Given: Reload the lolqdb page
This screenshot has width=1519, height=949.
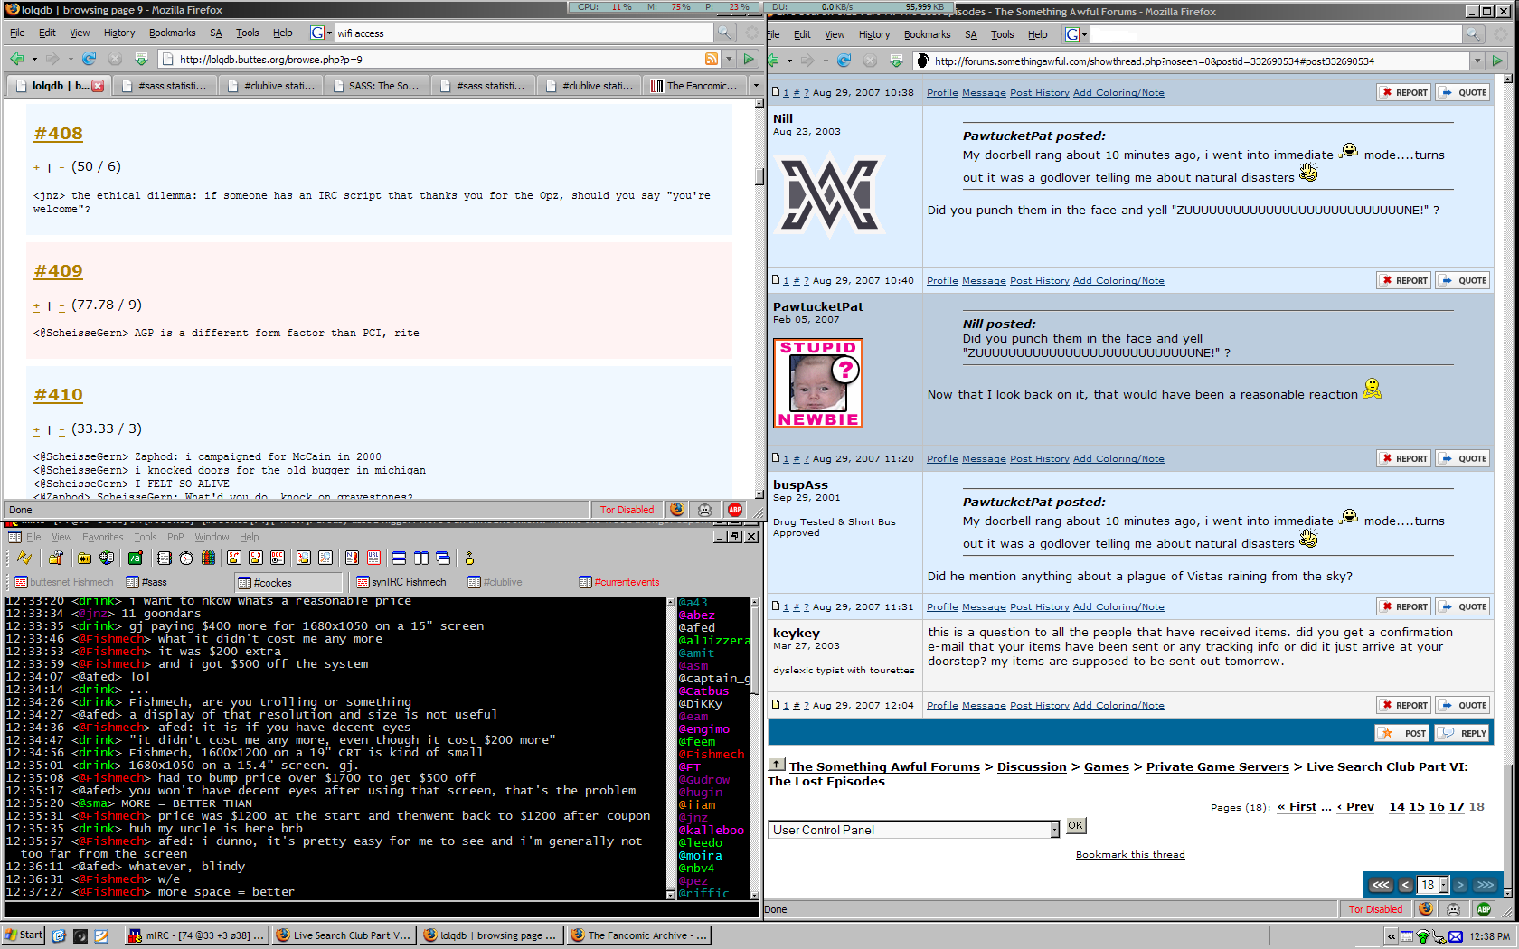Looking at the screenshot, I should click(x=89, y=59).
